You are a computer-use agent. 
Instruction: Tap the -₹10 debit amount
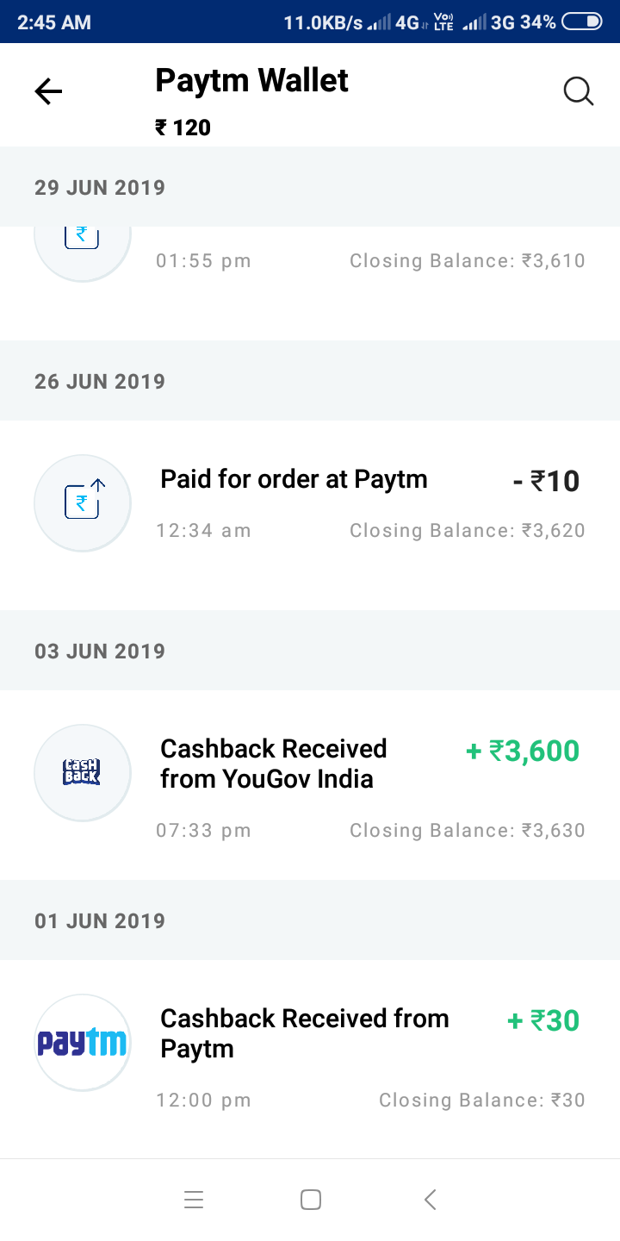(546, 481)
